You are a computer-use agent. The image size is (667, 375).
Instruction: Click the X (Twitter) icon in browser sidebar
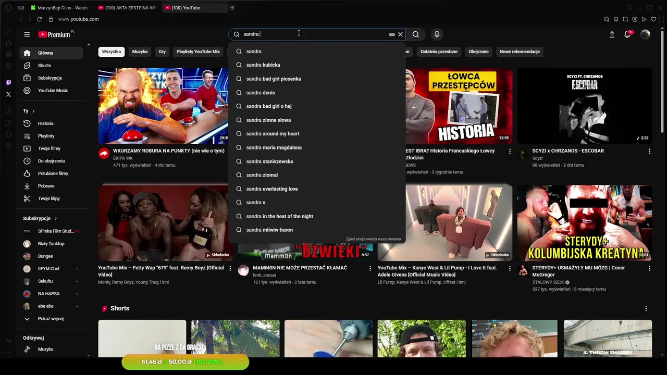pyautogui.click(x=8, y=94)
